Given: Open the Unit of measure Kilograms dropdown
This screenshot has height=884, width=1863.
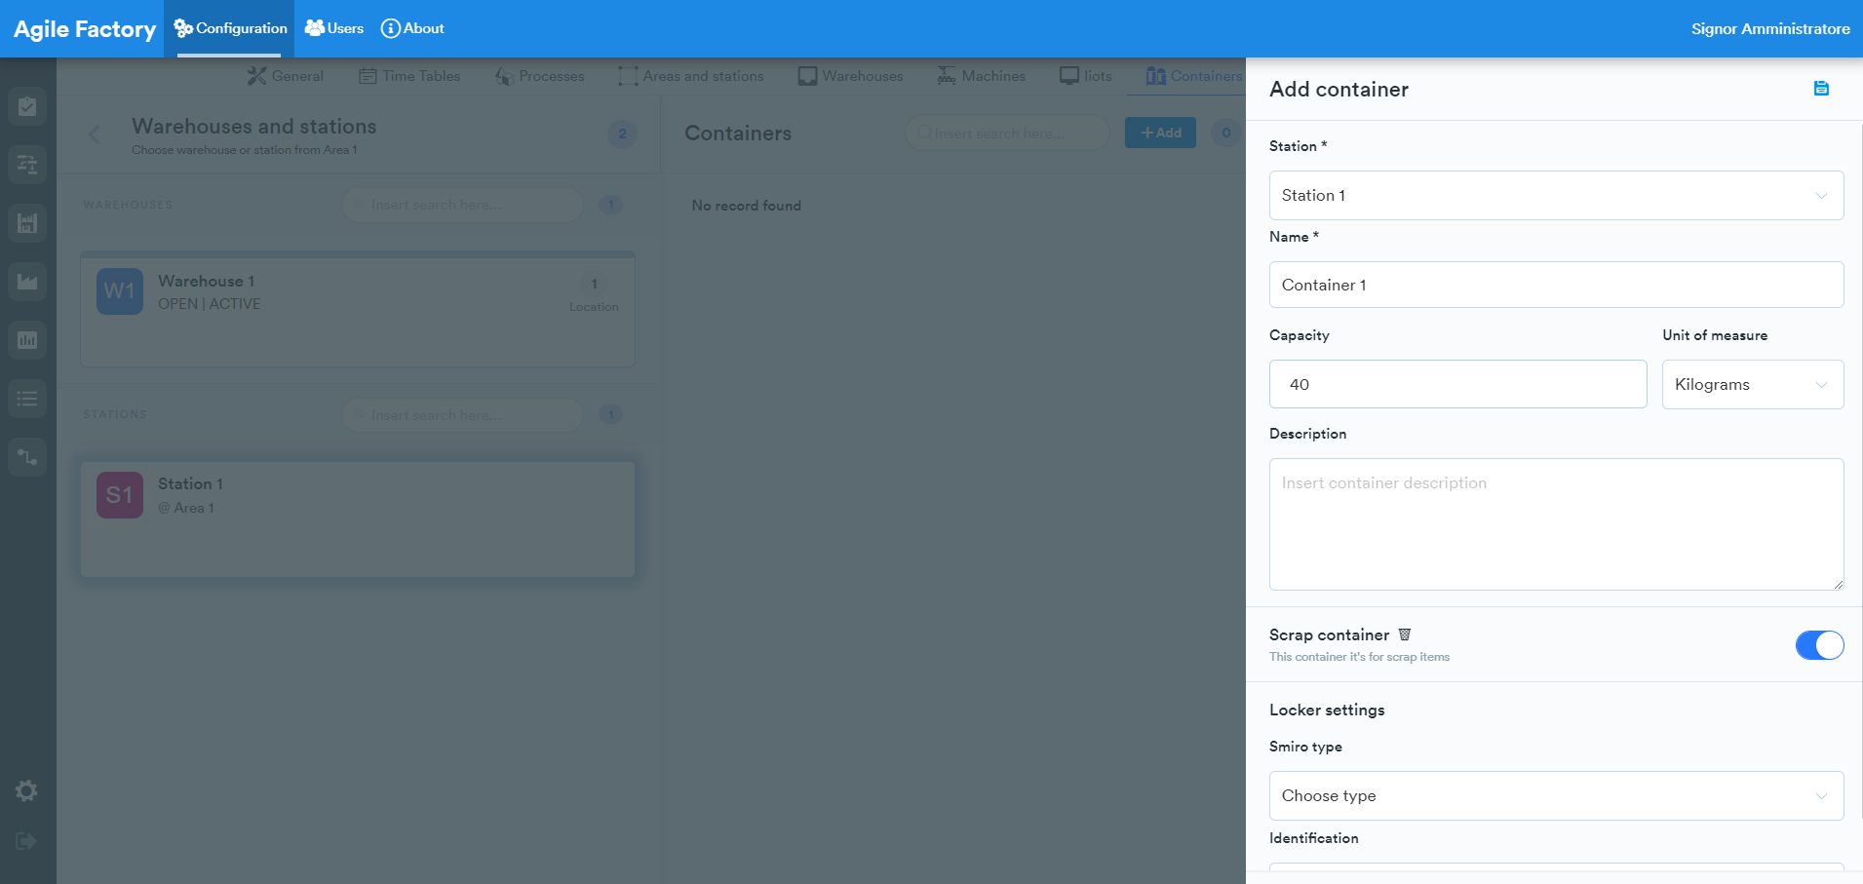Looking at the screenshot, I should pyautogui.click(x=1753, y=384).
